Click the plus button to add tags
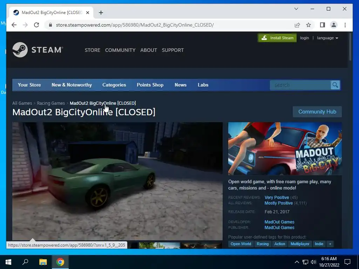 point(330,244)
